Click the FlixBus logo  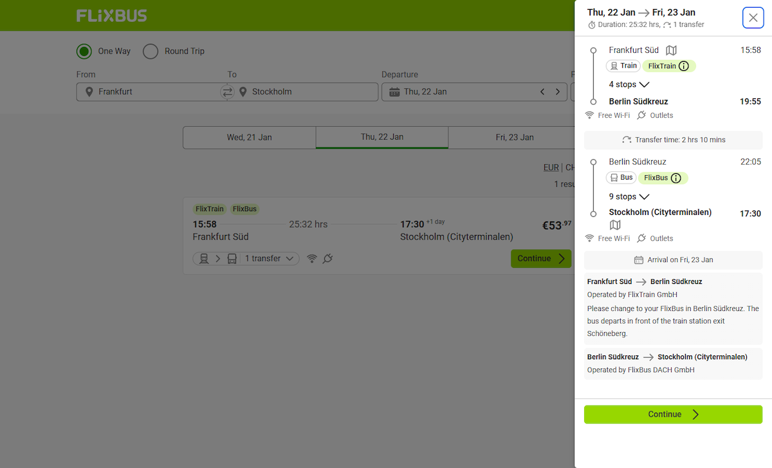click(112, 15)
